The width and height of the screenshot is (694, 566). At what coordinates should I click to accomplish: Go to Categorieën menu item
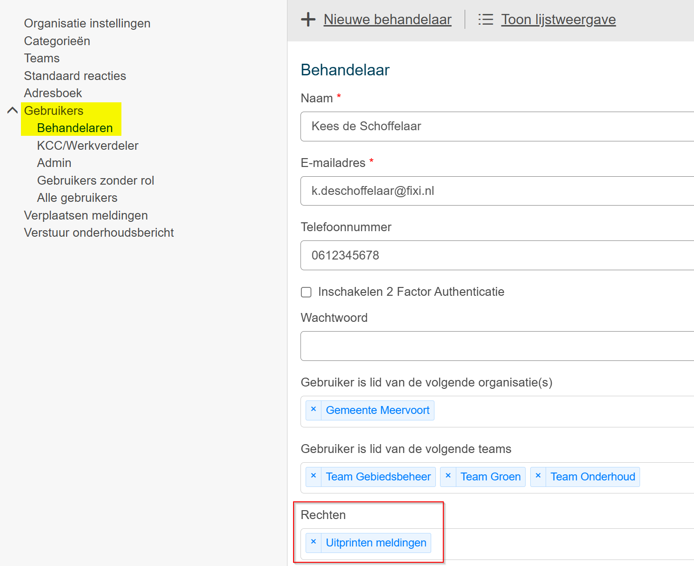(57, 41)
